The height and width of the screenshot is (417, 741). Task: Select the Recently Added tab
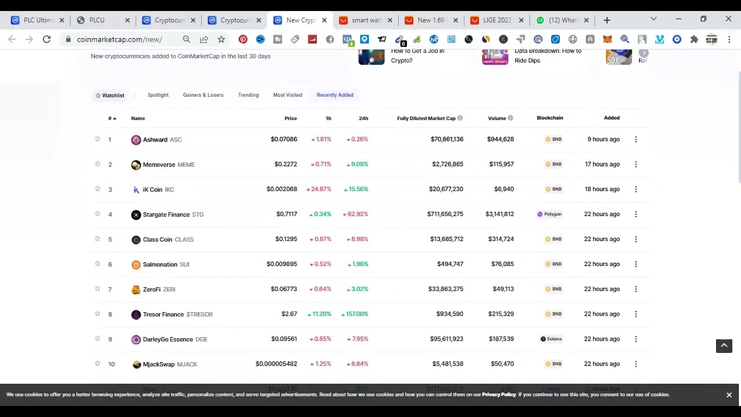pos(335,95)
